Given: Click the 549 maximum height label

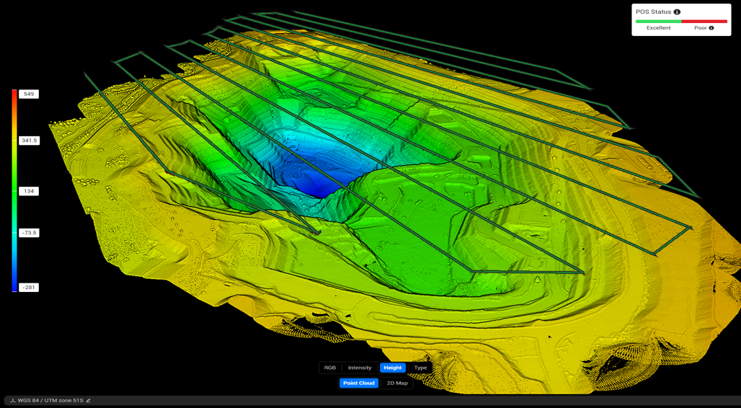Looking at the screenshot, I should click(29, 94).
